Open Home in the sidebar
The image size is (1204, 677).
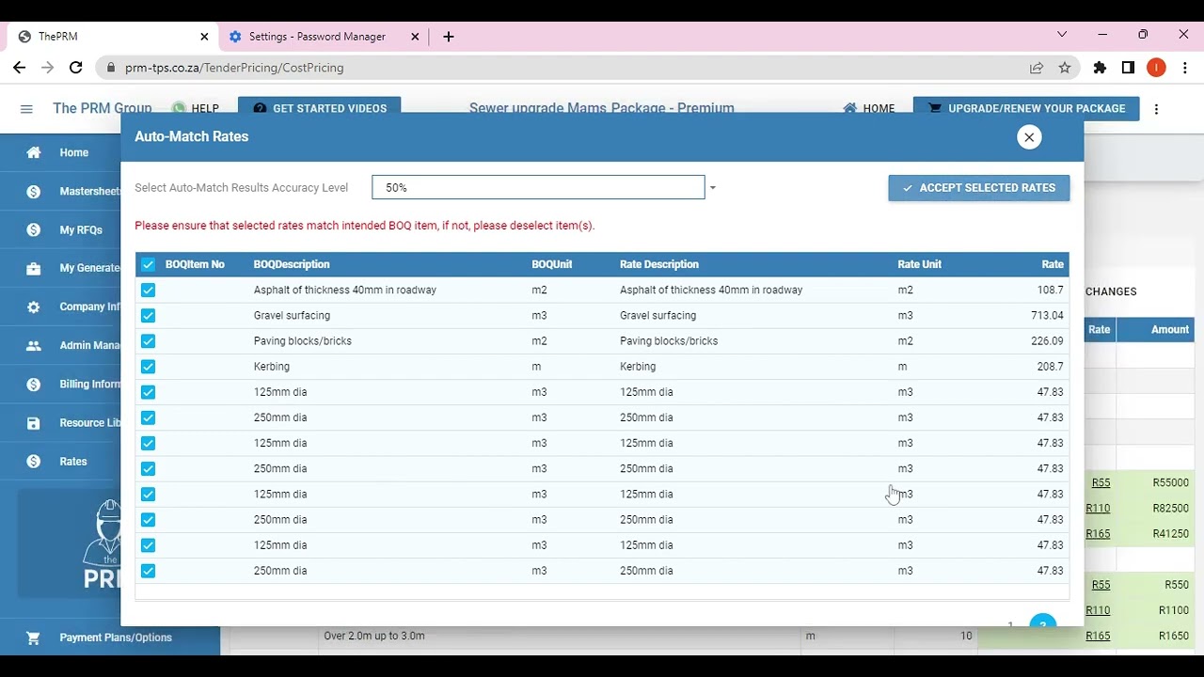tap(73, 152)
